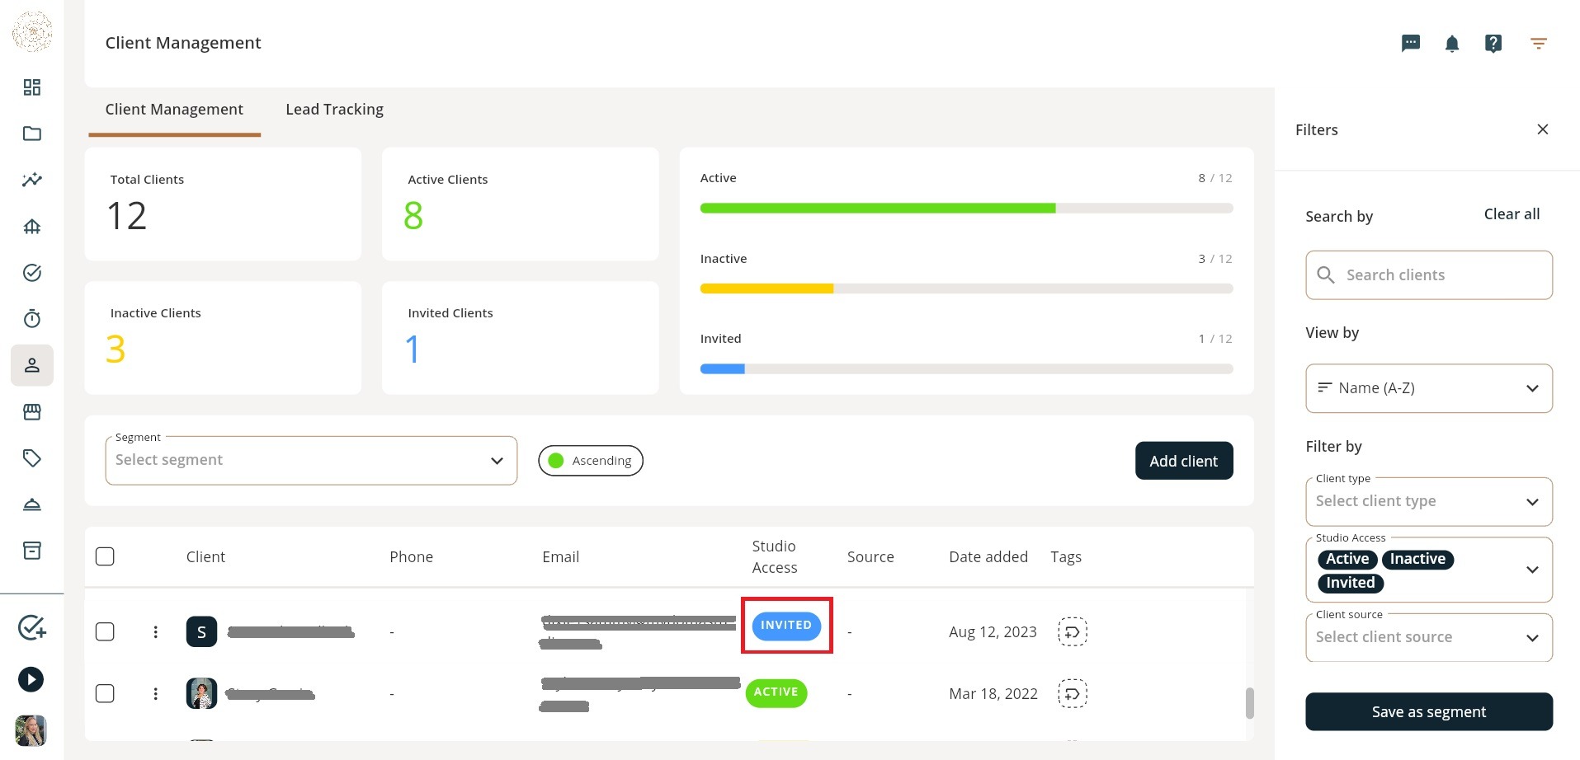
Task: Open the notifications bell
Action: pyautogui.click(x=1452, y=44)
